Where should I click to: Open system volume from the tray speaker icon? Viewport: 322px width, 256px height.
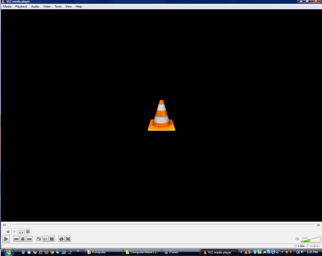tap(302, 252)
